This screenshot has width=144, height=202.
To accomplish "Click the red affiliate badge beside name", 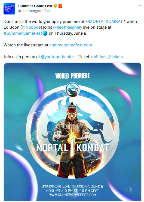I will click(60, 6).
